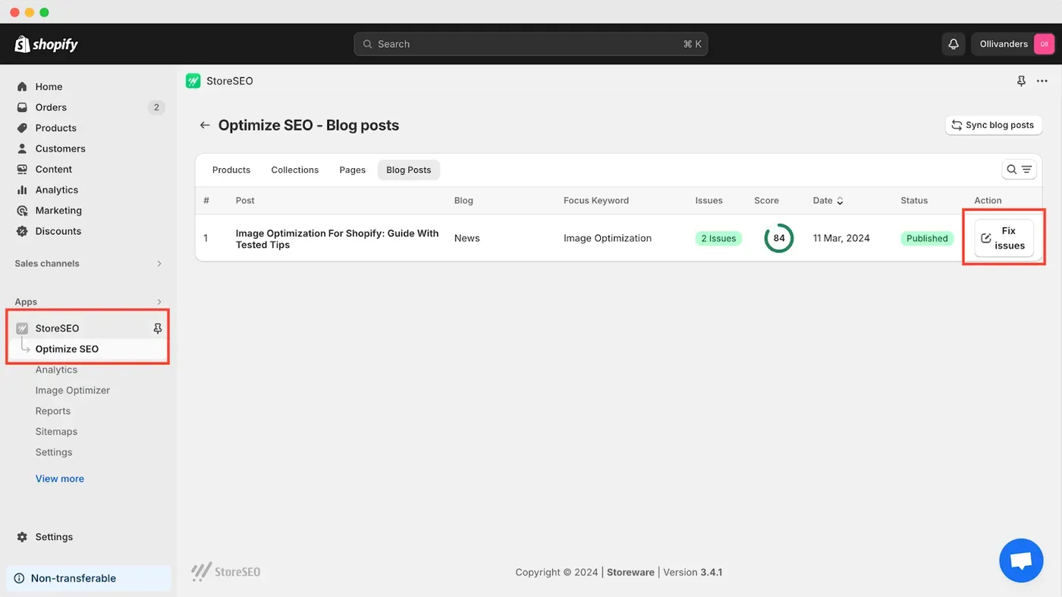The height and width of the screenshot is (597, 1062).
Task: Expand Apps section chevron
Action: point(159,302)
